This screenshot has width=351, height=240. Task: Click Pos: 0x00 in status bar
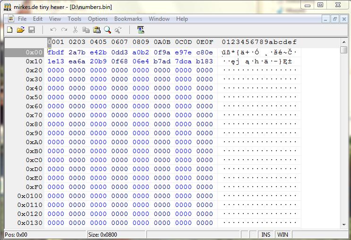point(16,235)
